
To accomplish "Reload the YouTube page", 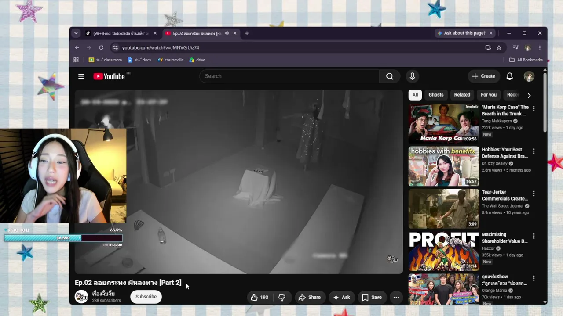I will (x=101, y=47).
